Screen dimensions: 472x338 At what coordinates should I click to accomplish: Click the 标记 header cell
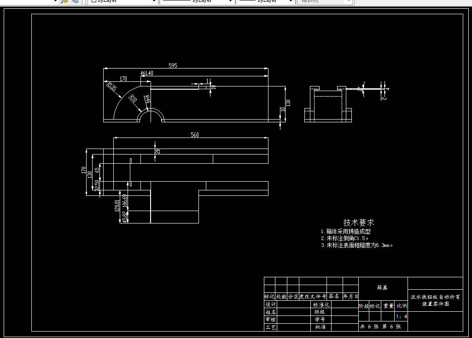pos(269,297)
